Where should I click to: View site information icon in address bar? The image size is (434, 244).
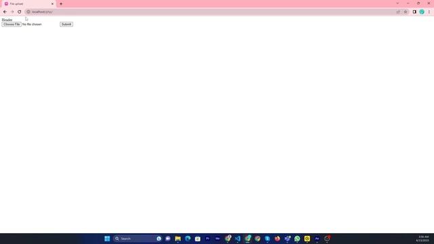point(28,12)
